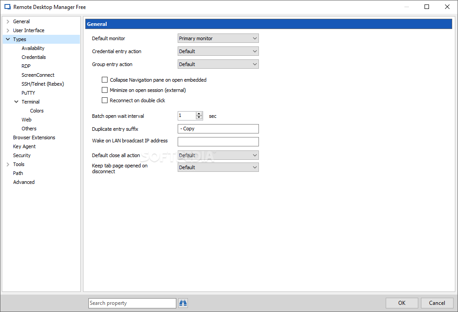Open Colors under Terminal
This screenshot has height=312, width=458.
[37, 111]
